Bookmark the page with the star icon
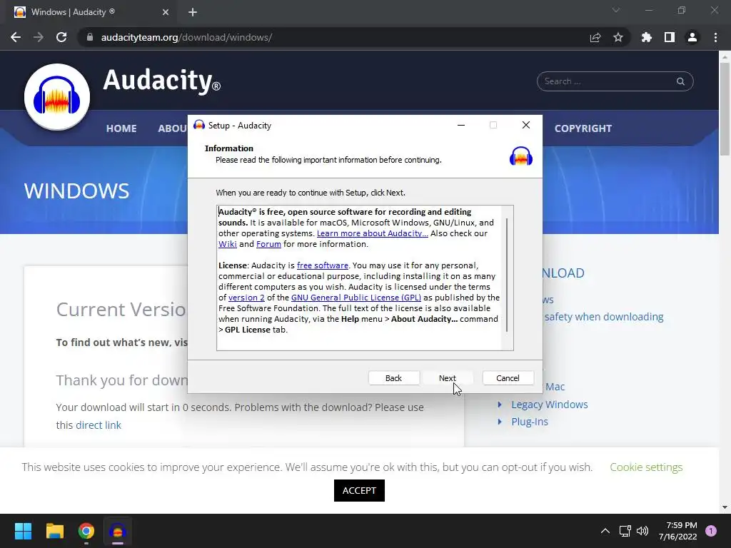This screenshot has width=731, height=548. [x=618, y=37]
